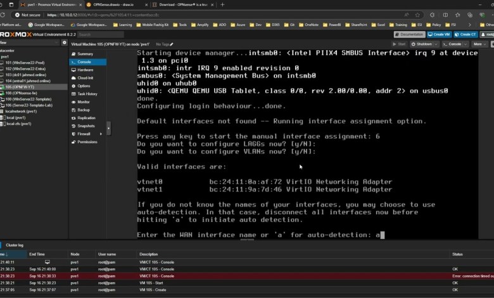The width and height of the screenshot is (494, 298).
Task: Click the Snapshots history icon
Action: [x=73, y=126]
